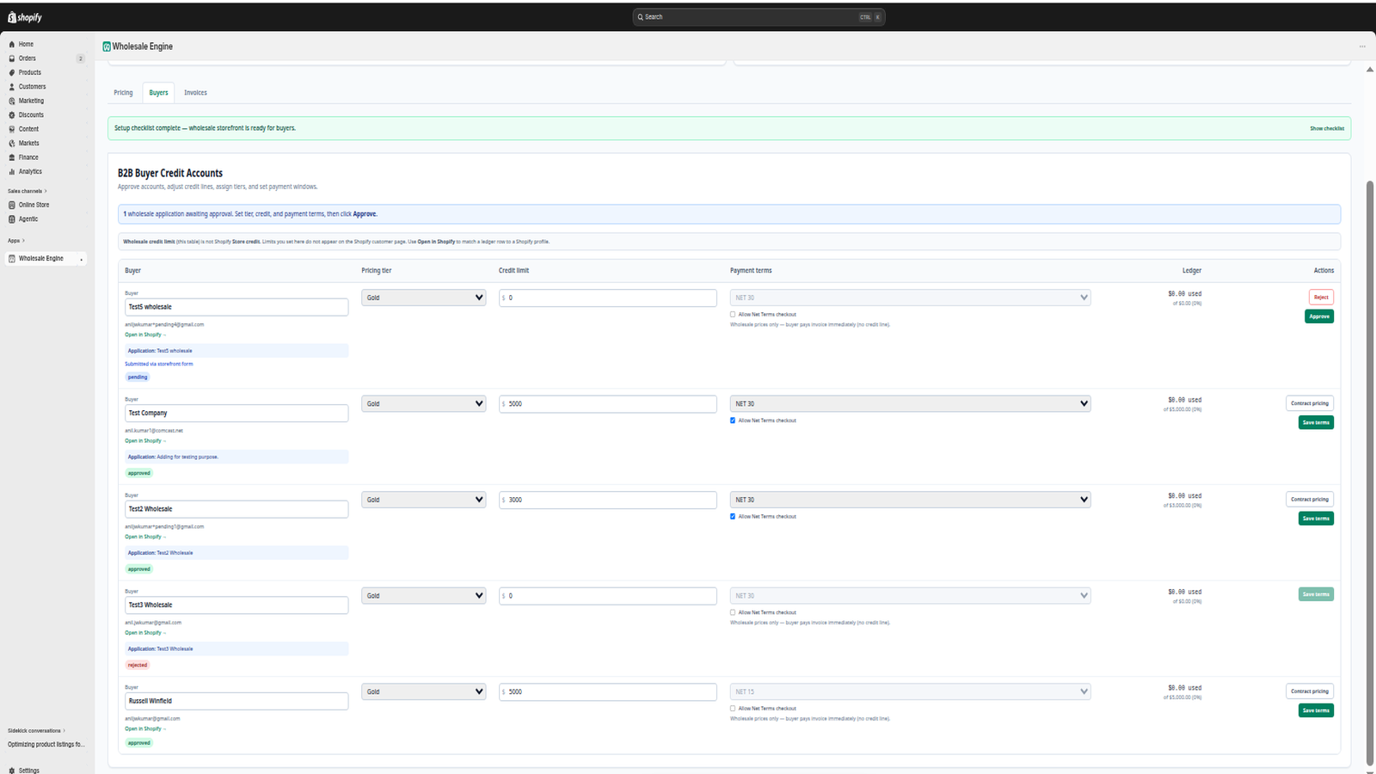
Task: Open the pricing tier dropdown for Russell Winfield
Action: 424,691
